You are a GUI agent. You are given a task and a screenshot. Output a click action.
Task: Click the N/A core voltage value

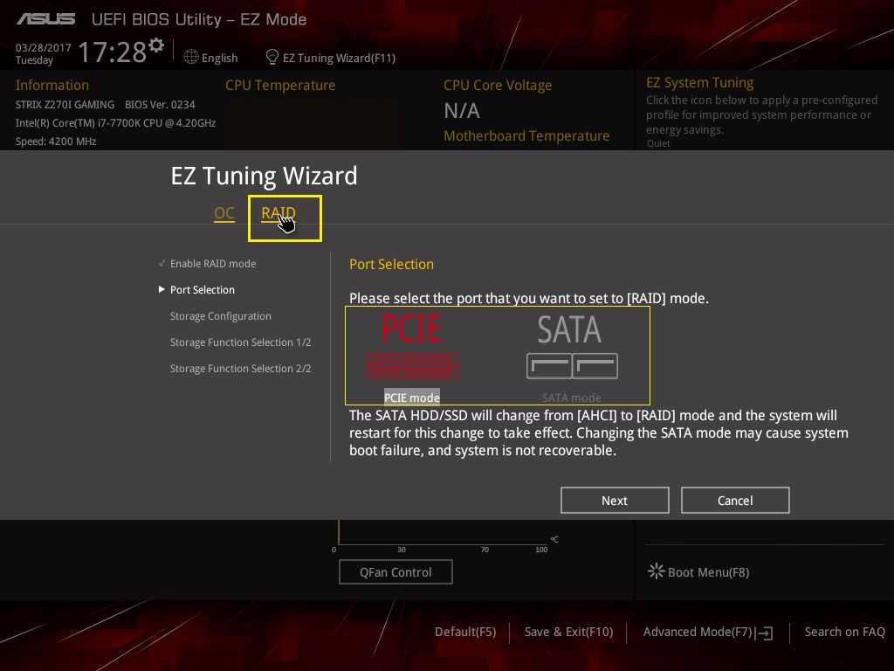coord(462,111)
